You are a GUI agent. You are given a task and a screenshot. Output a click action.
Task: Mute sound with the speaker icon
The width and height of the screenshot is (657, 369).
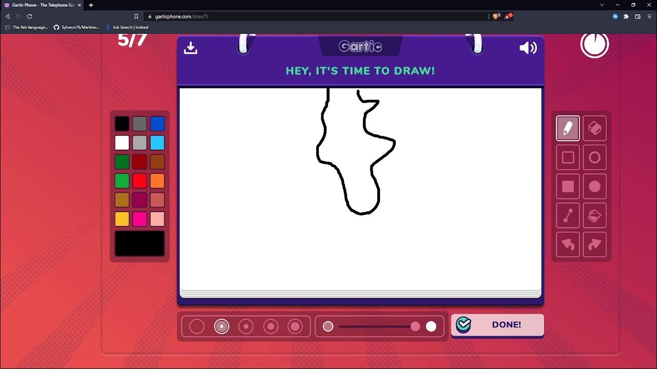click(528, 48)
